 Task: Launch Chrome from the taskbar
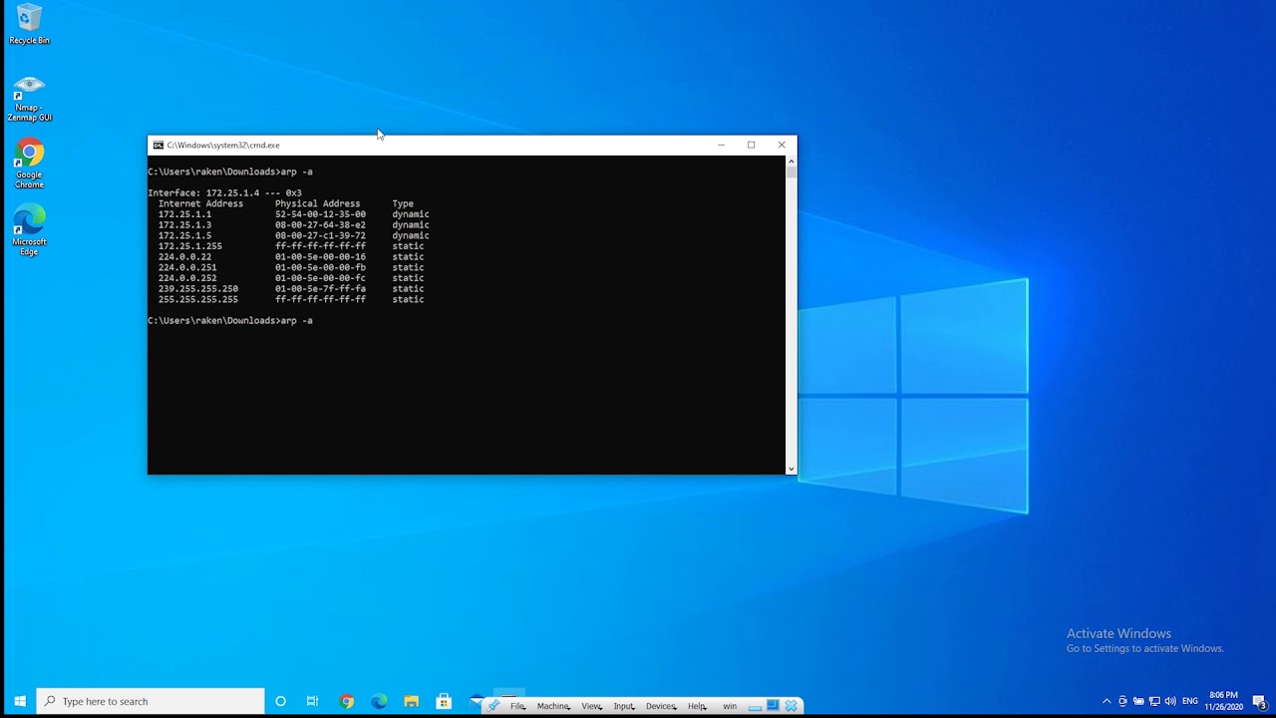(x=346, y=701)
